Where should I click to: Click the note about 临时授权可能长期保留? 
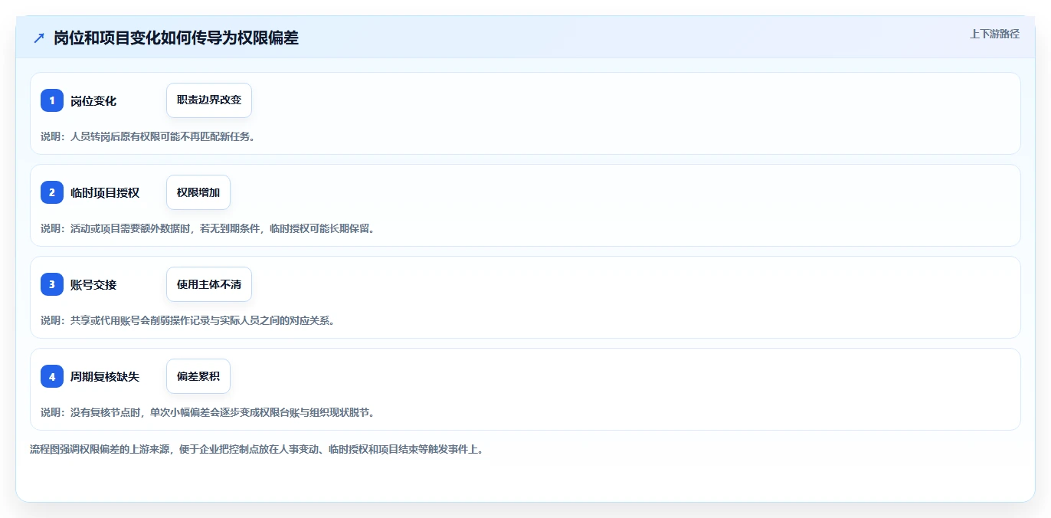tap(208, 228)
